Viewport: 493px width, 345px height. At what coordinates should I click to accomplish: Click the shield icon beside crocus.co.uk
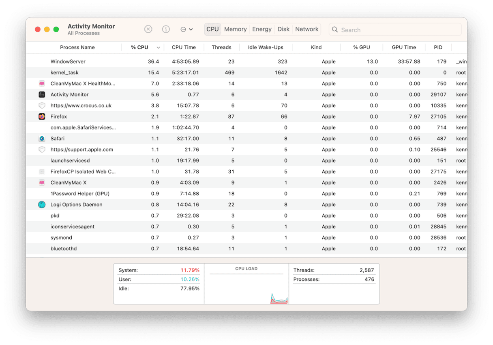click(42, 106)
